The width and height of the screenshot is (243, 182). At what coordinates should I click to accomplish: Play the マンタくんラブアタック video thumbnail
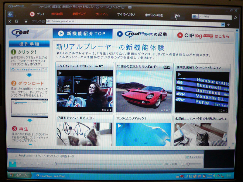[x=143, y=134]
